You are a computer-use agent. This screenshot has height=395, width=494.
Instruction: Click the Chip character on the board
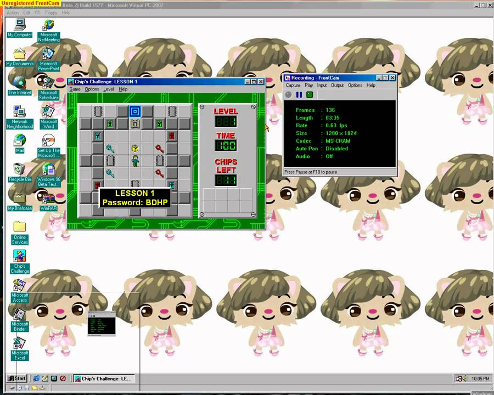[x=135, y=161]
